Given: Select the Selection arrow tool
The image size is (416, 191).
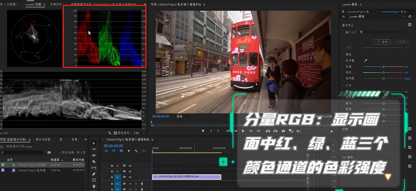Looking at the screenshot, I should (x=94, y=144).
